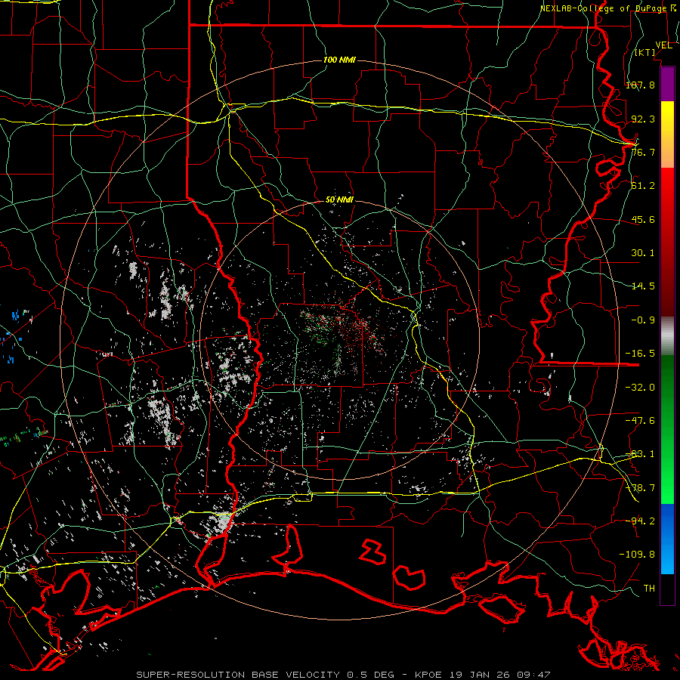Click the yellow-orange segment of the velocity color bar
This screenshot has height=680, width=680.
[x=667, y=134]
